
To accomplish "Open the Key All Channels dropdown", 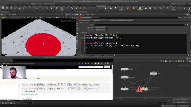I will click(183, 103).
